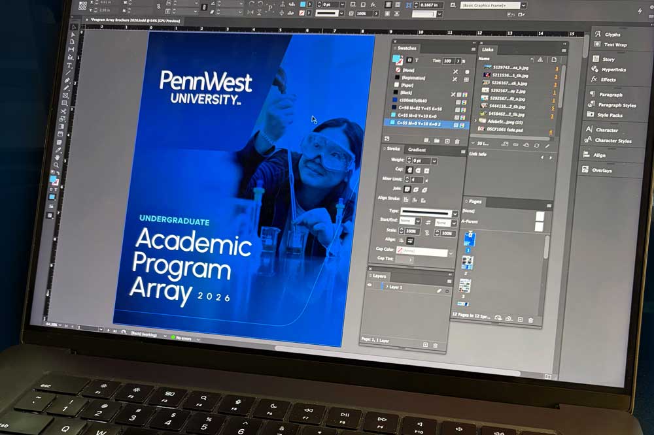Screen dimensions: 654x435
Task: Select the Gap tool
Action: click(x=71, y=50)
